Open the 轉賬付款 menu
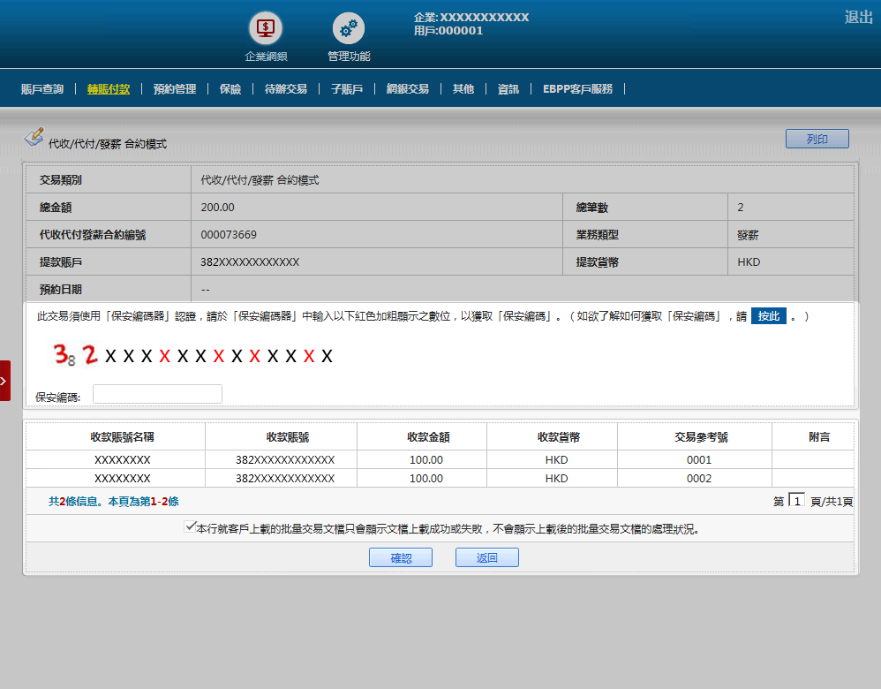Screen dimensions: 881x689 (x=109, y=89)
